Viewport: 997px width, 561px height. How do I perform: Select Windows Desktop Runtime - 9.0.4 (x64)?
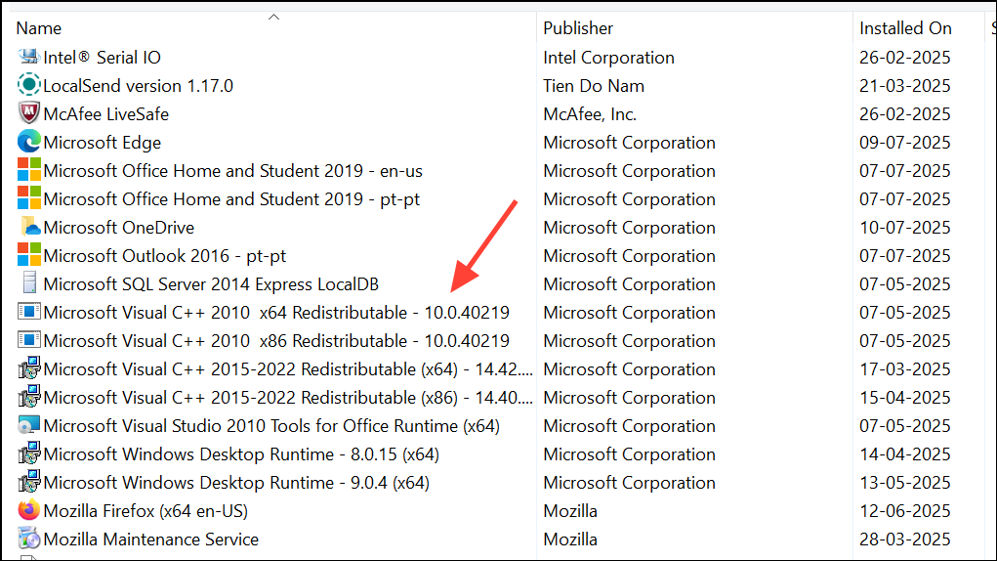[x=236, y=483]
